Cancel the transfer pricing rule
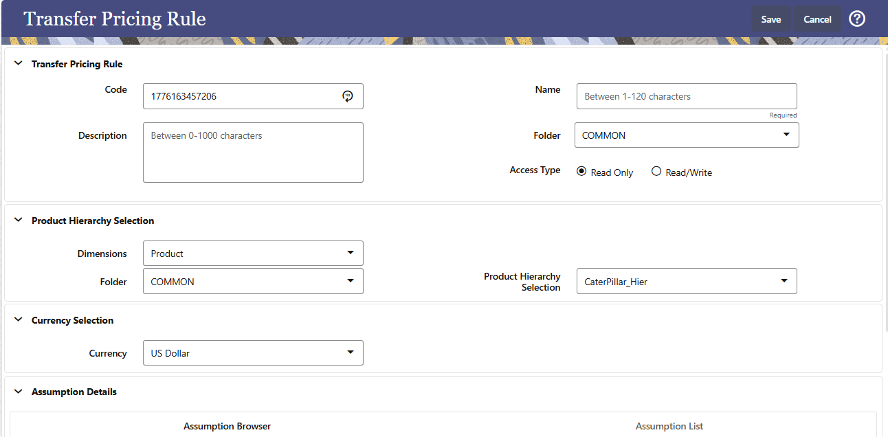The image size is (888, 437). click(817, 19)
